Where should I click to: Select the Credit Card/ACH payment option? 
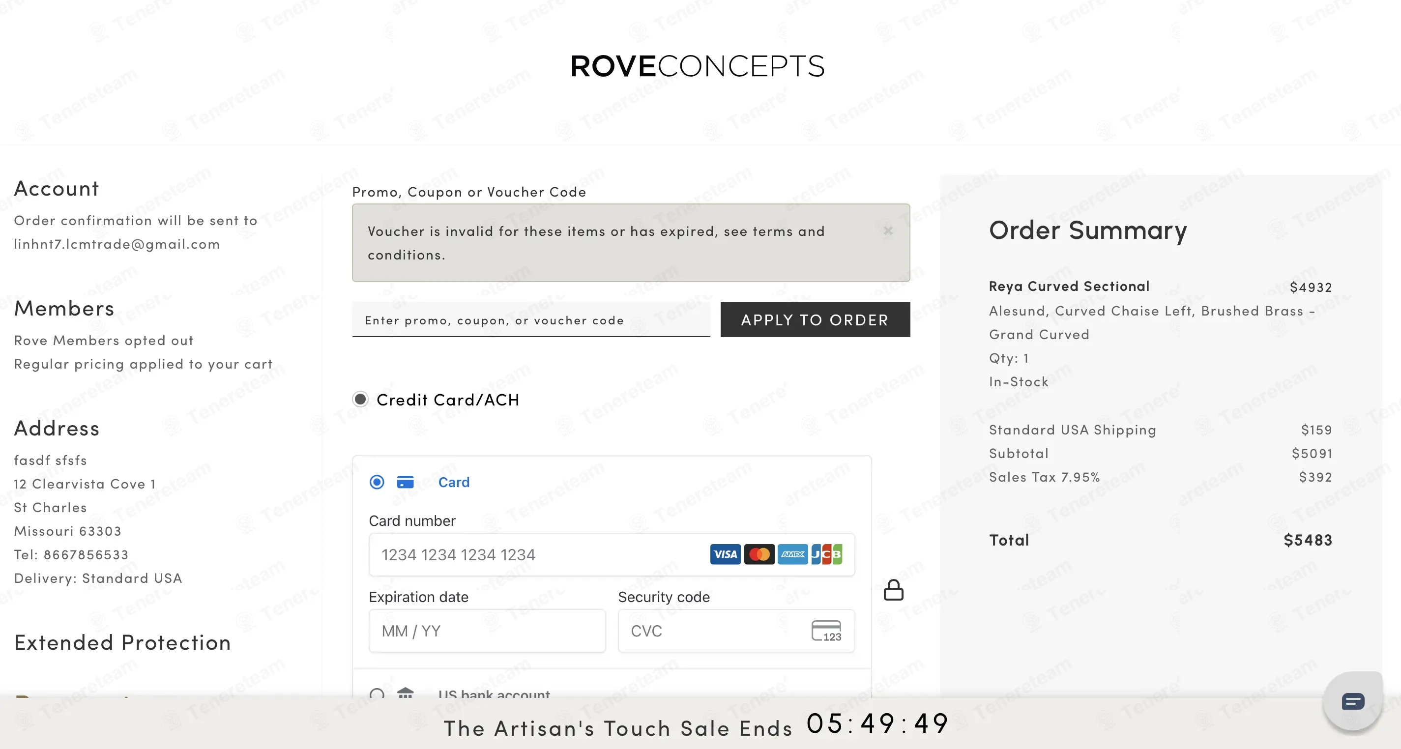tap(360, 399)
